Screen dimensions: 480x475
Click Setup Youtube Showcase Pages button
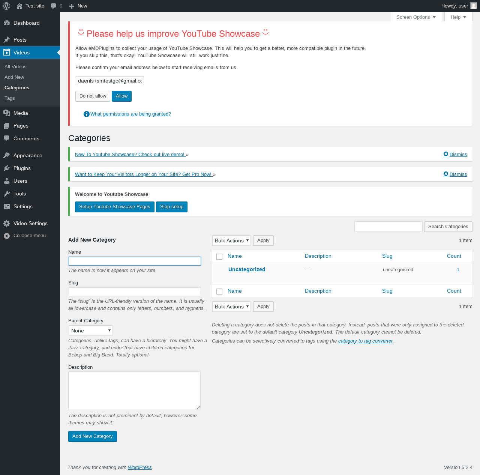coord(115,207)
